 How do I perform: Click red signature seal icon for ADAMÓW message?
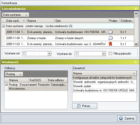(x=111, y=44)
